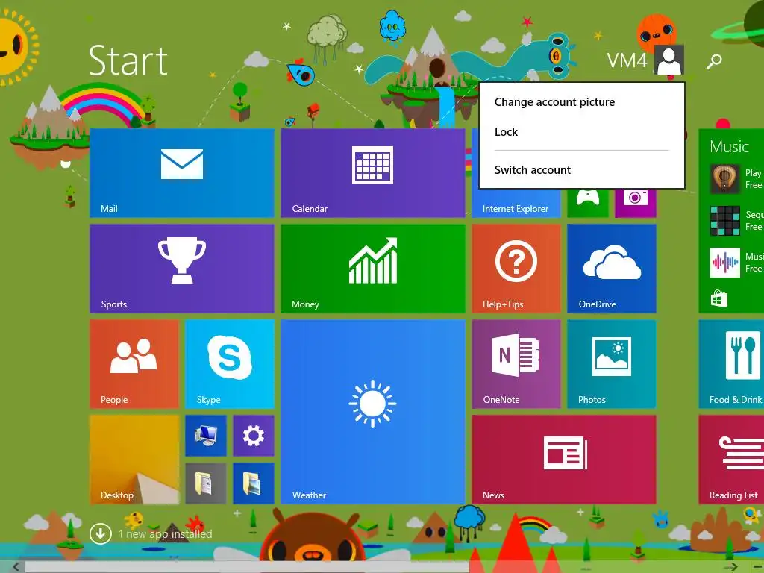Open the Xbox Games tile
This screenshot has width=764, height=573.
(588, 203)
